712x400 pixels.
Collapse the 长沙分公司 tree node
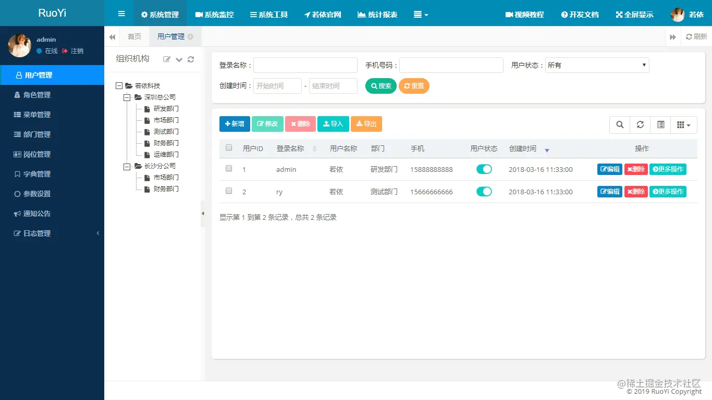127,166
